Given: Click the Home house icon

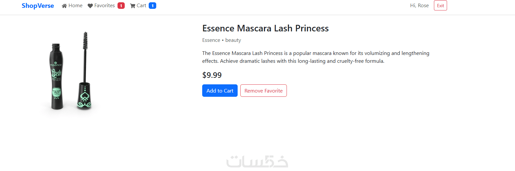Looking at the screenshot, I should pos(64,6).
